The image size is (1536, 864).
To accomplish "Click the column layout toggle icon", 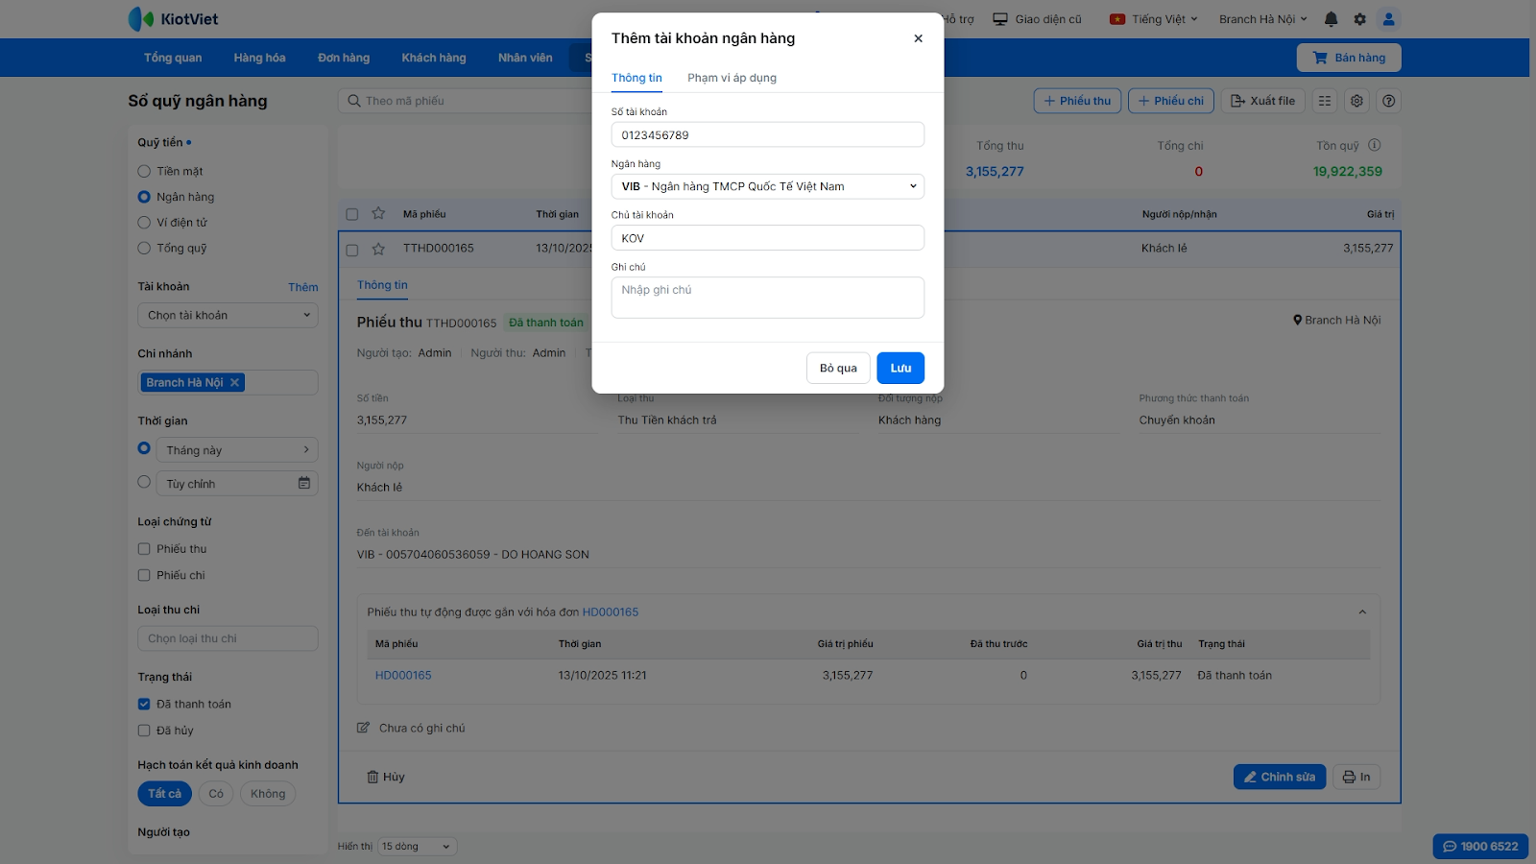I will click(1325, 101).
